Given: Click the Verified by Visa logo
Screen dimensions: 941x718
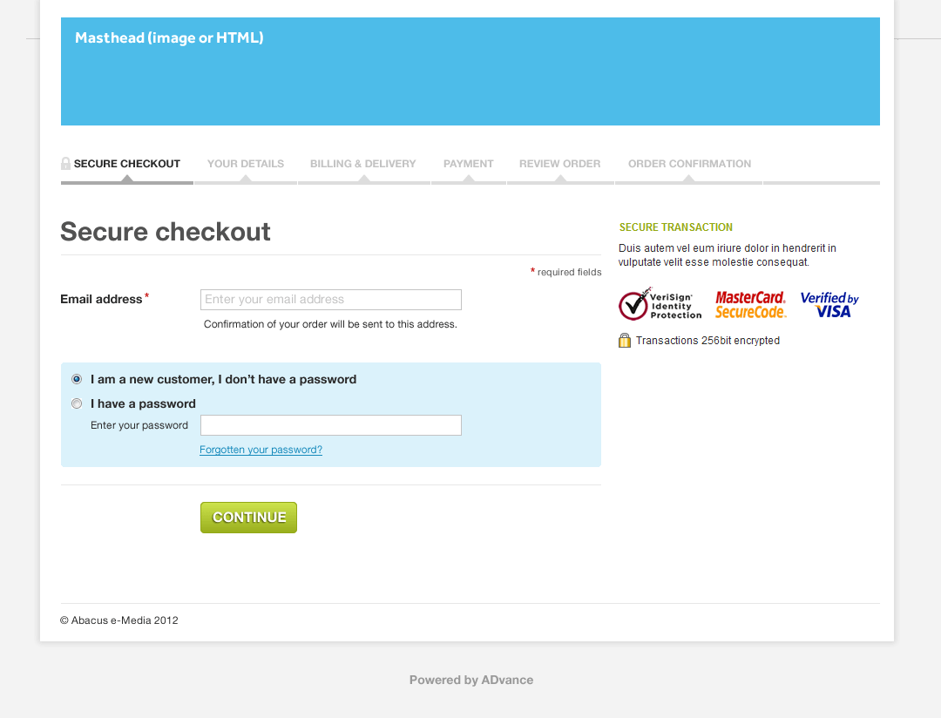Looking at the screenshot, I should tap(829, 304).
